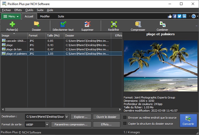Open the dropdown arrow next to help icon
This screenshot has width=199, height=135.
coord(197,16)
